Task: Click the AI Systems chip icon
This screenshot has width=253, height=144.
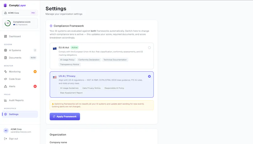Action: pyautogui.click(x=5, y=50)
